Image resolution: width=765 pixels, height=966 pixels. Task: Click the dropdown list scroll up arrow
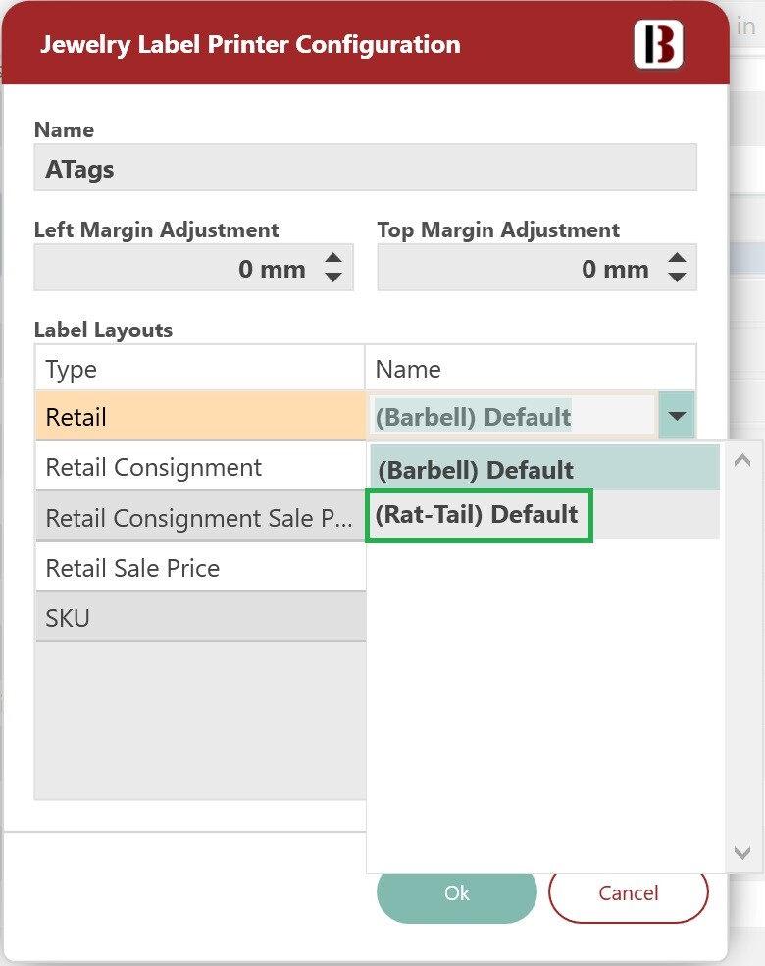(x=742, y=460)
